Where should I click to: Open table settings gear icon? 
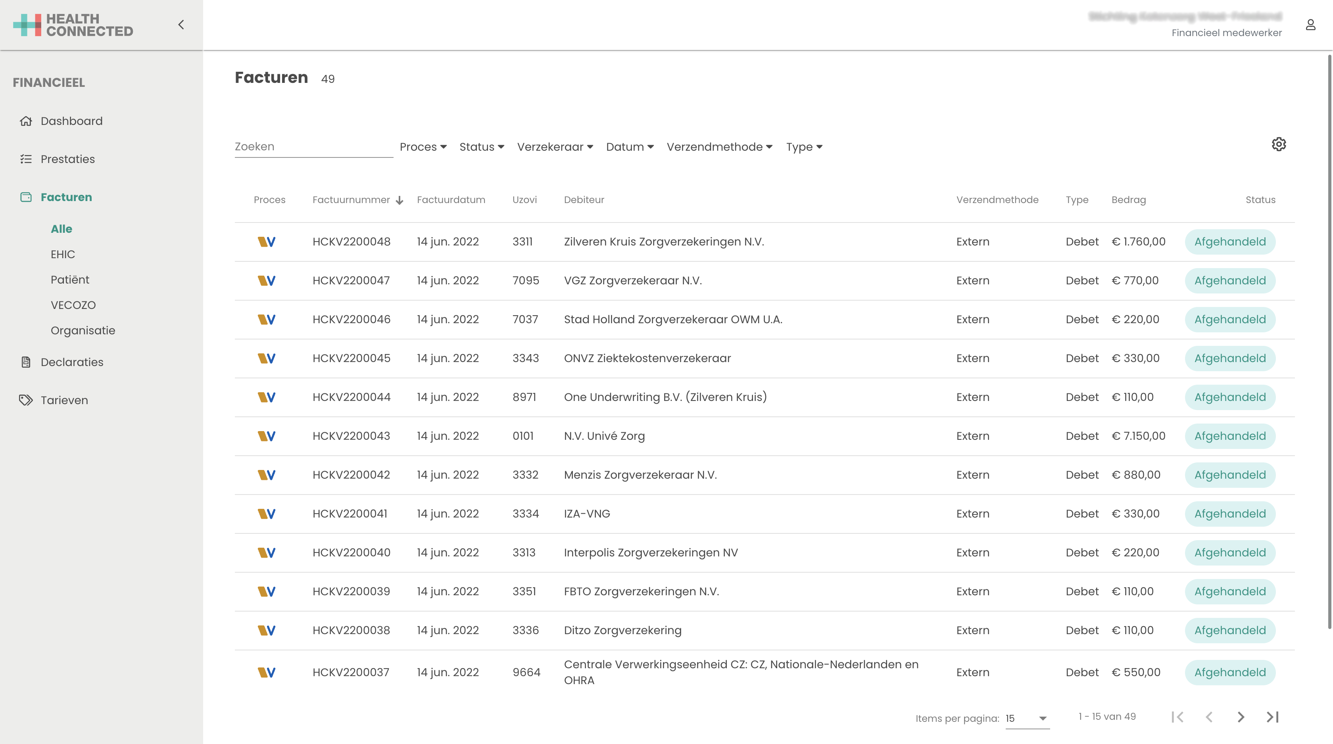1279,144
